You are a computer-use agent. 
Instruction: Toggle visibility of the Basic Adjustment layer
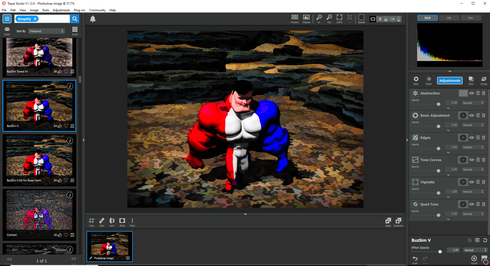[472, 115]
